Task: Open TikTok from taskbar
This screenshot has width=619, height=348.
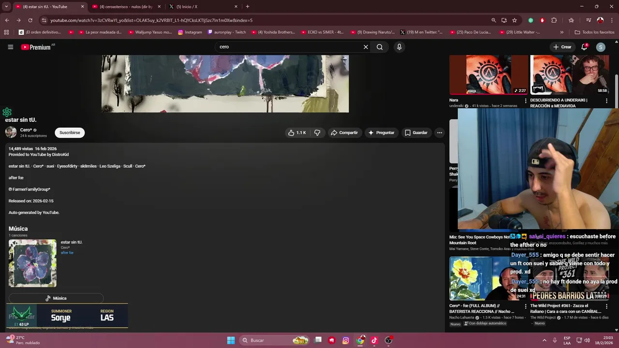Action: coord(374,340)
